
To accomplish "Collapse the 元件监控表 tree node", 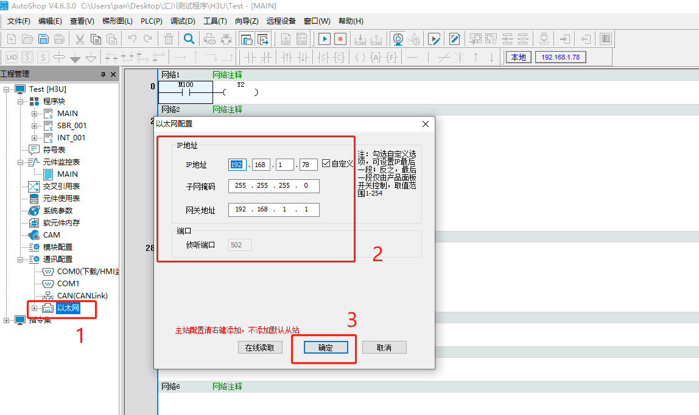I will pos(20,162).
